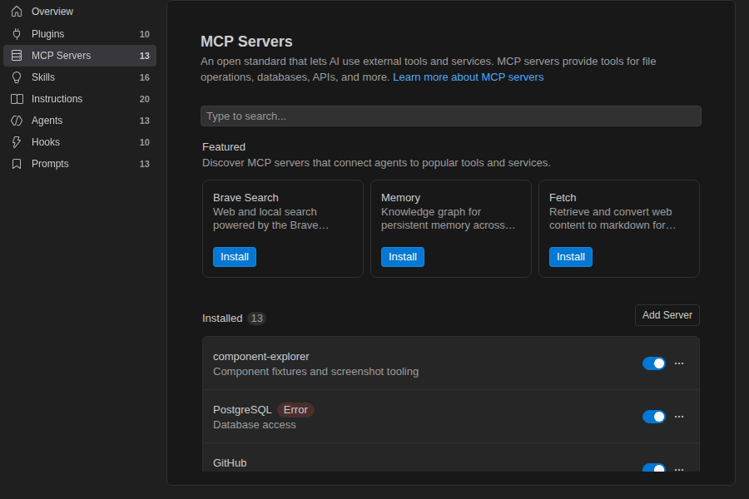Click the Skills lightbulb icon
The image size is (749, 499).
tap(17, 77)
